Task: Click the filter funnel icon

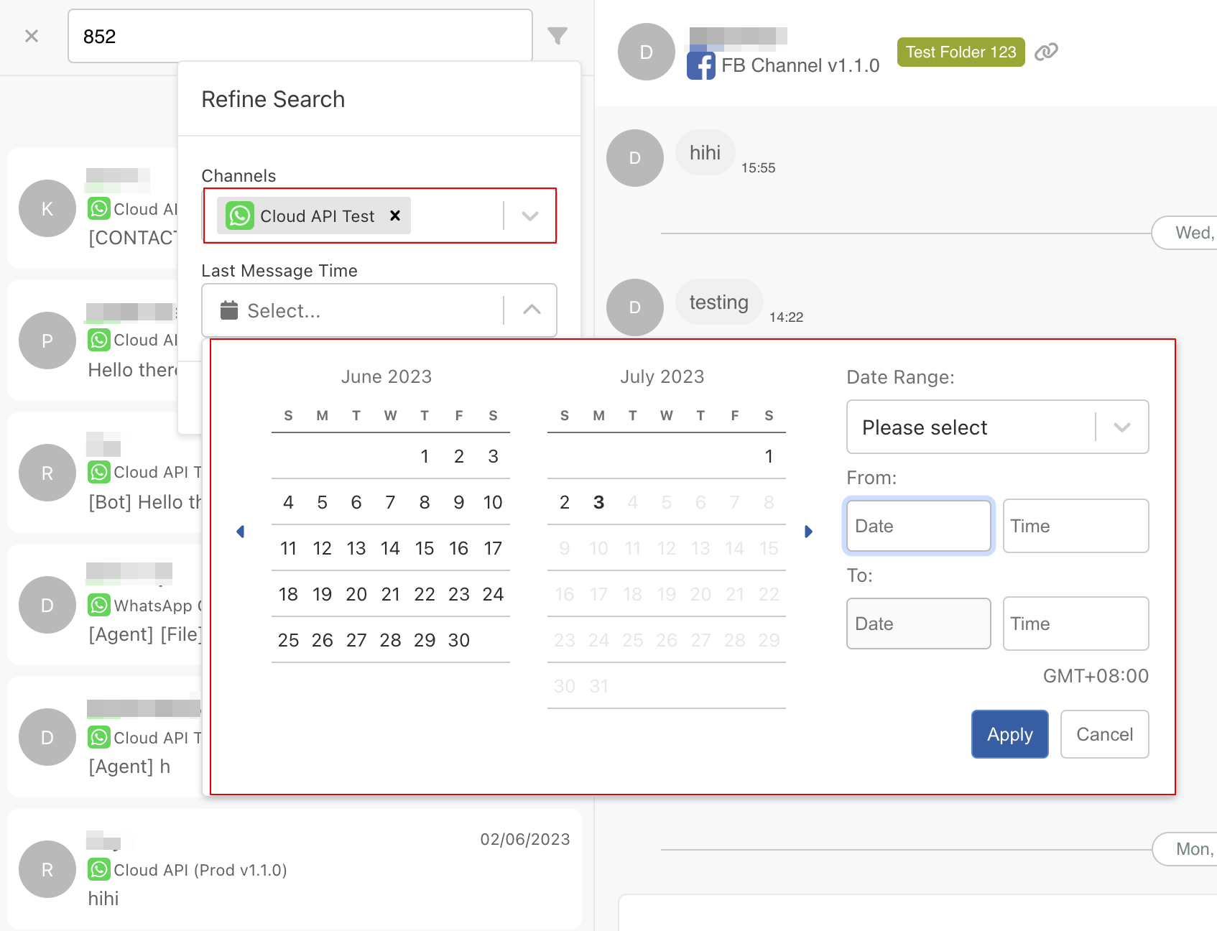Action: click(557, 36)
